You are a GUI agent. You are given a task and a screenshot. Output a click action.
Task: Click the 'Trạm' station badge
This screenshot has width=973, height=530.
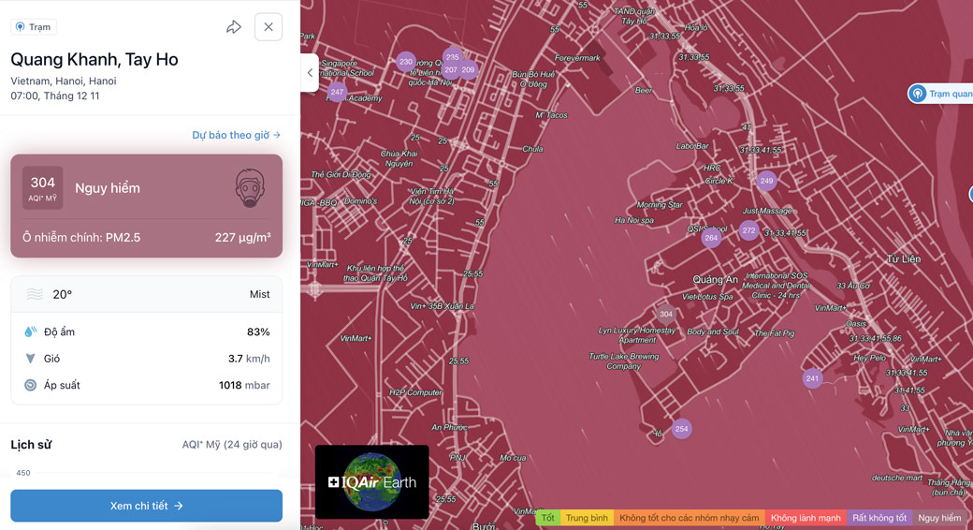tap(34, 27)
